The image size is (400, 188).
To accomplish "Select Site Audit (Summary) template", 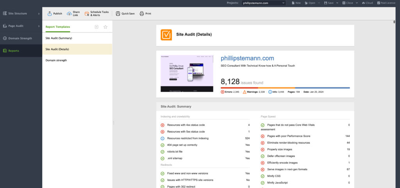I will pyautogui.click(x=77, y=38).
